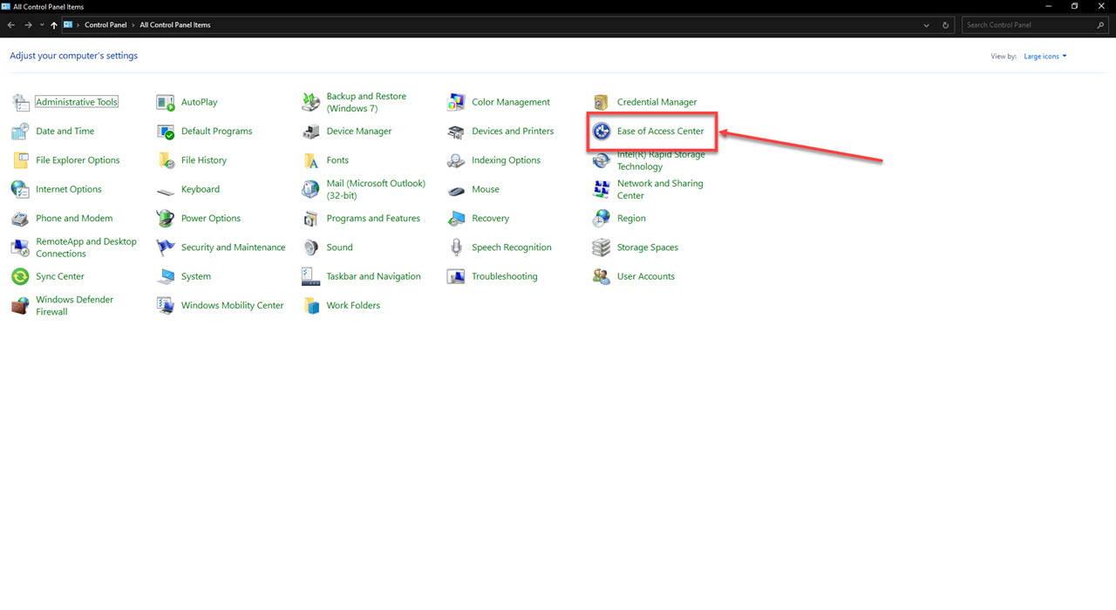
Task: Open Date and Time settings
Action: [x=64, y=131]
